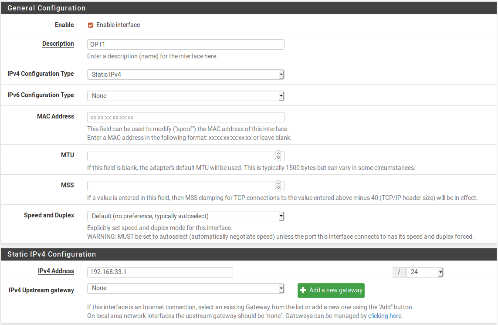Click inside the MTU number field
498x325 pixels.
181,156
